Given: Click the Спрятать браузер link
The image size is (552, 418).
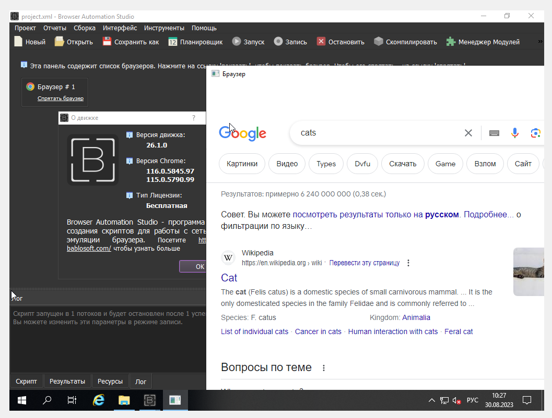Looking at the screenshot, I should click(60, 98).
